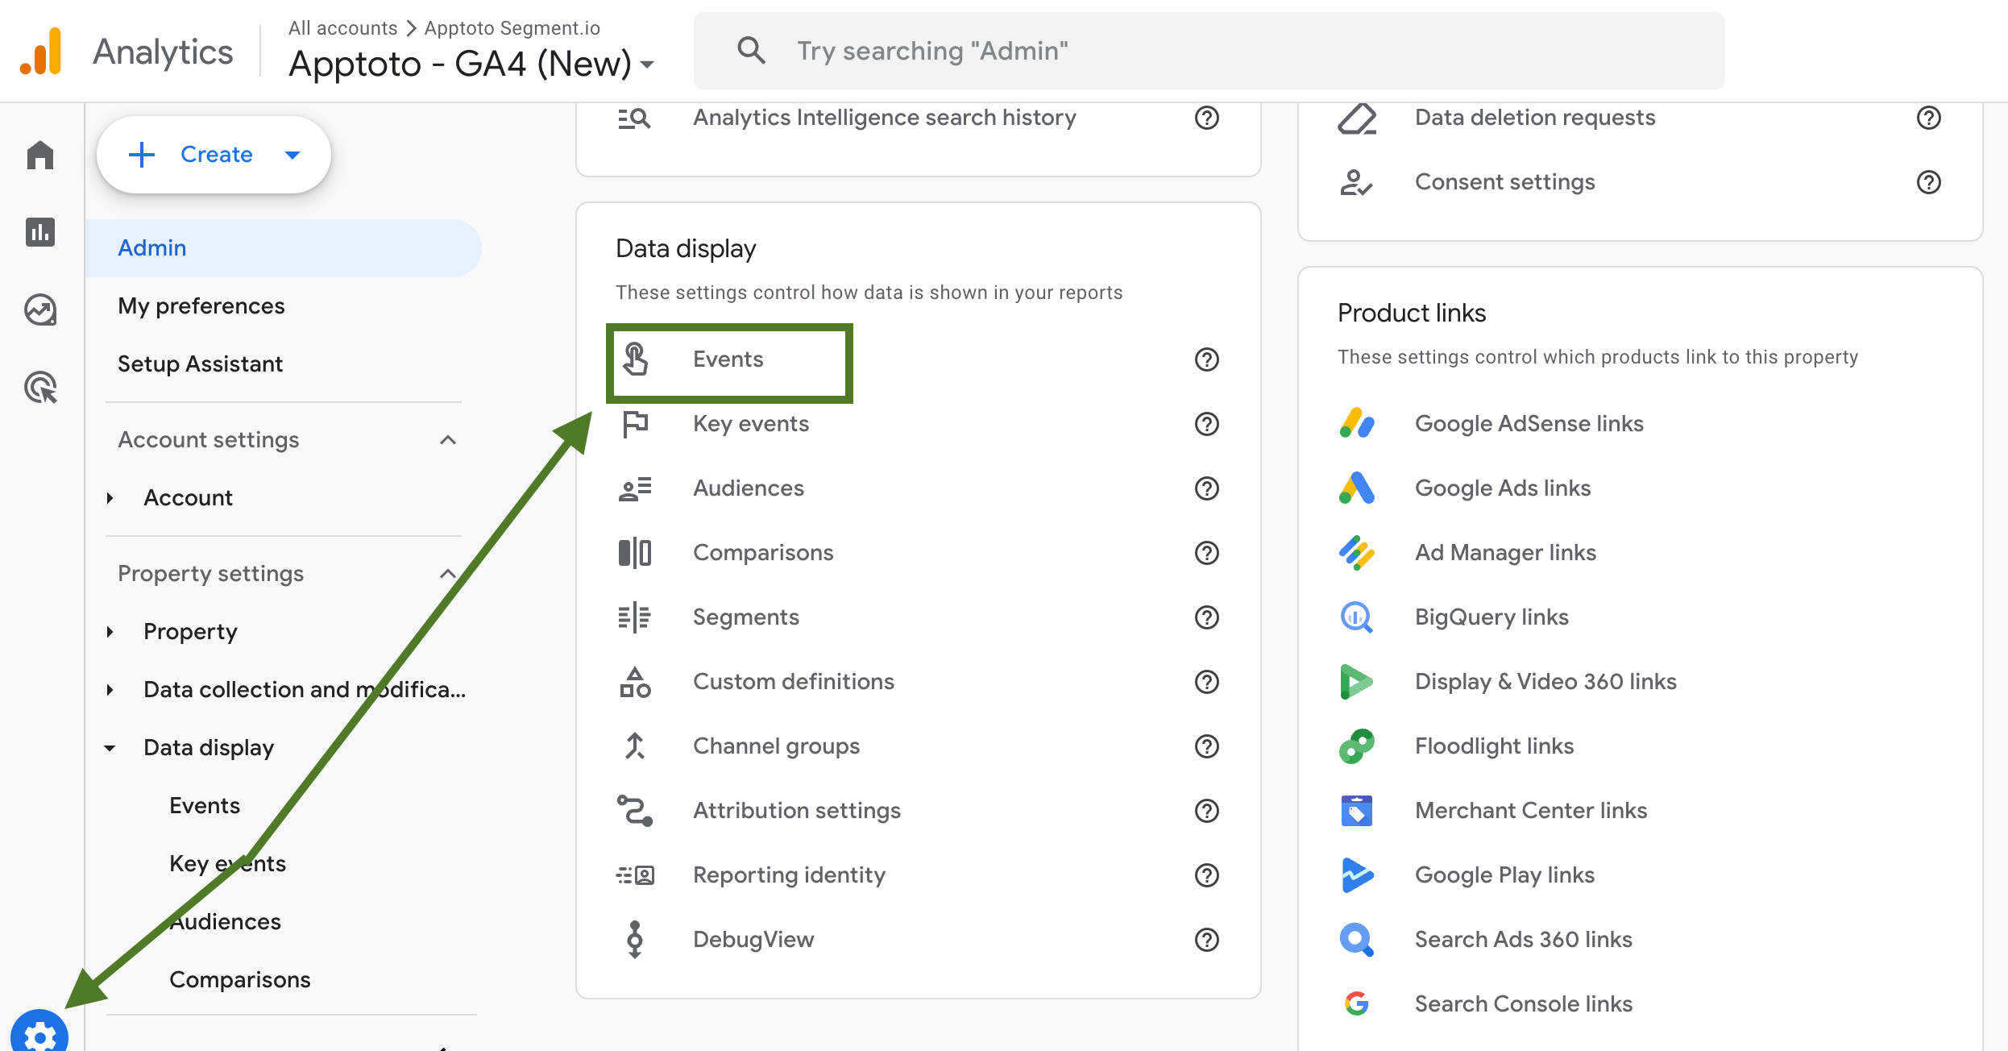Image resolution: width=2008 pixels, height=1051 pixels.
Task: Click the Apptoto Segment.io breadcrumb
Action: pos(512,28)
